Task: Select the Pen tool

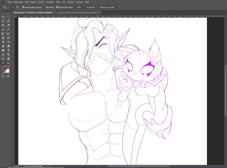Action: click(x=3, y=55)
